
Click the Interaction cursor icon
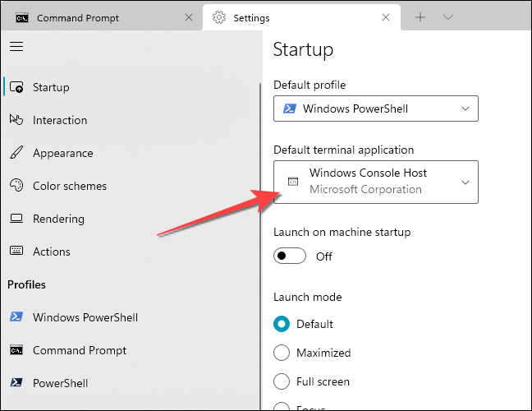[16, 120]
